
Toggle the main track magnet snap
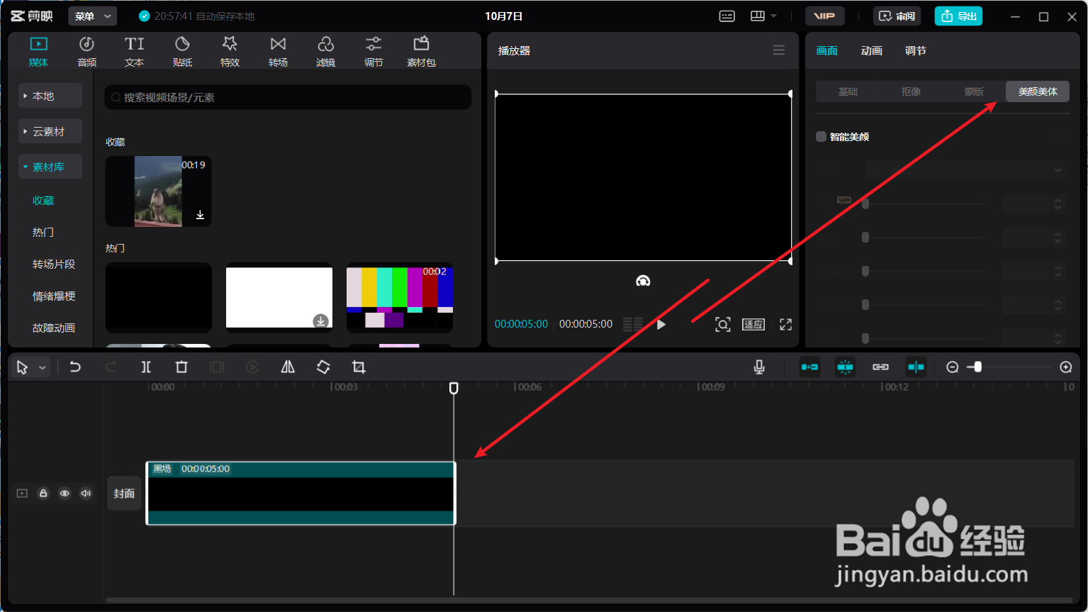coord(809,367)
